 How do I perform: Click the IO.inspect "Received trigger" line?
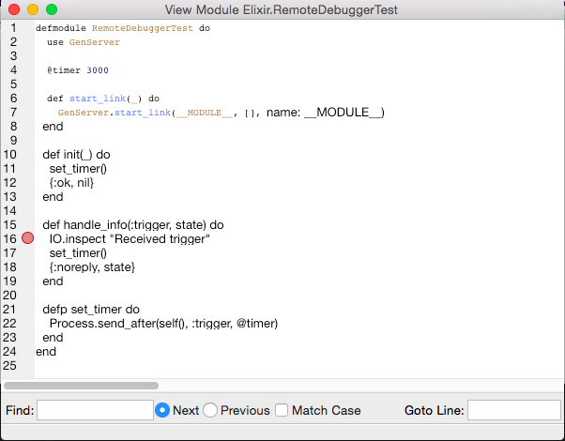pos(130,239)
